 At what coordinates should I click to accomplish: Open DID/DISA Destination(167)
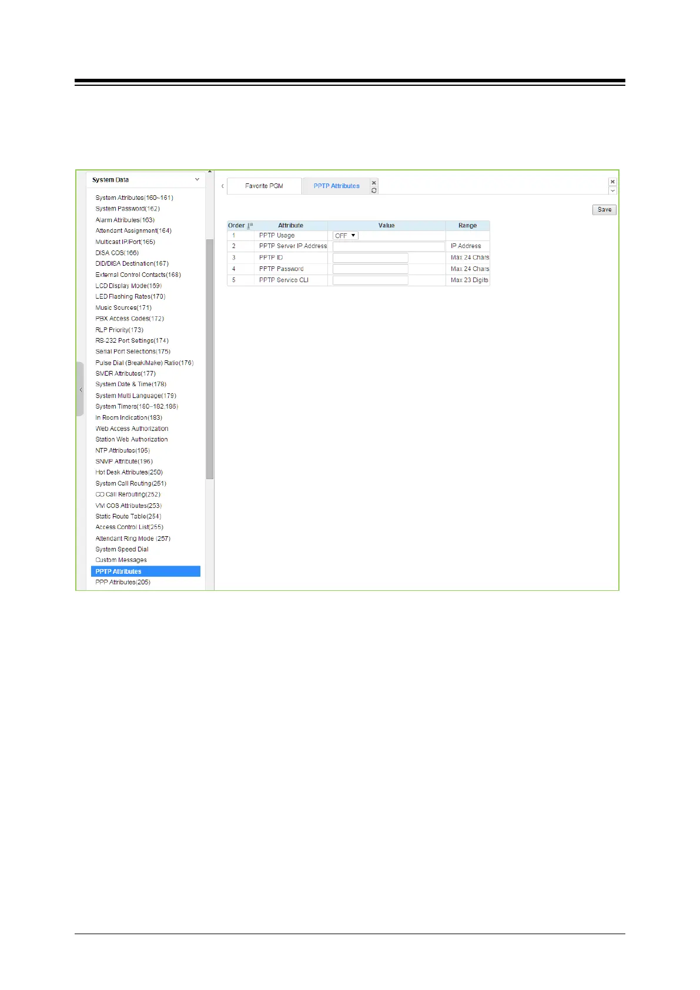click(x=132, y=264)
